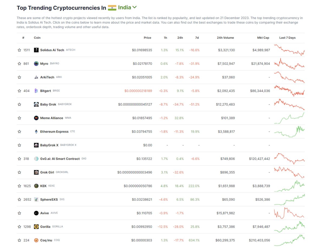Toggle the Avive favorite star

[x=19, y=213]
